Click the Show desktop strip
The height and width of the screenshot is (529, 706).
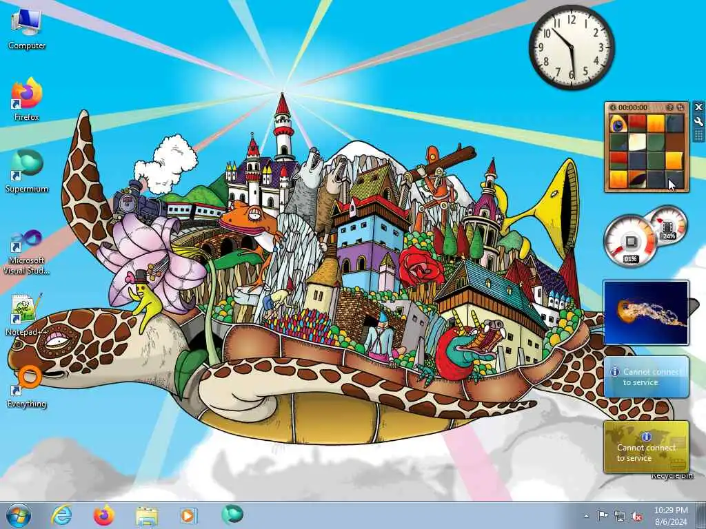[x=701, y=516]
